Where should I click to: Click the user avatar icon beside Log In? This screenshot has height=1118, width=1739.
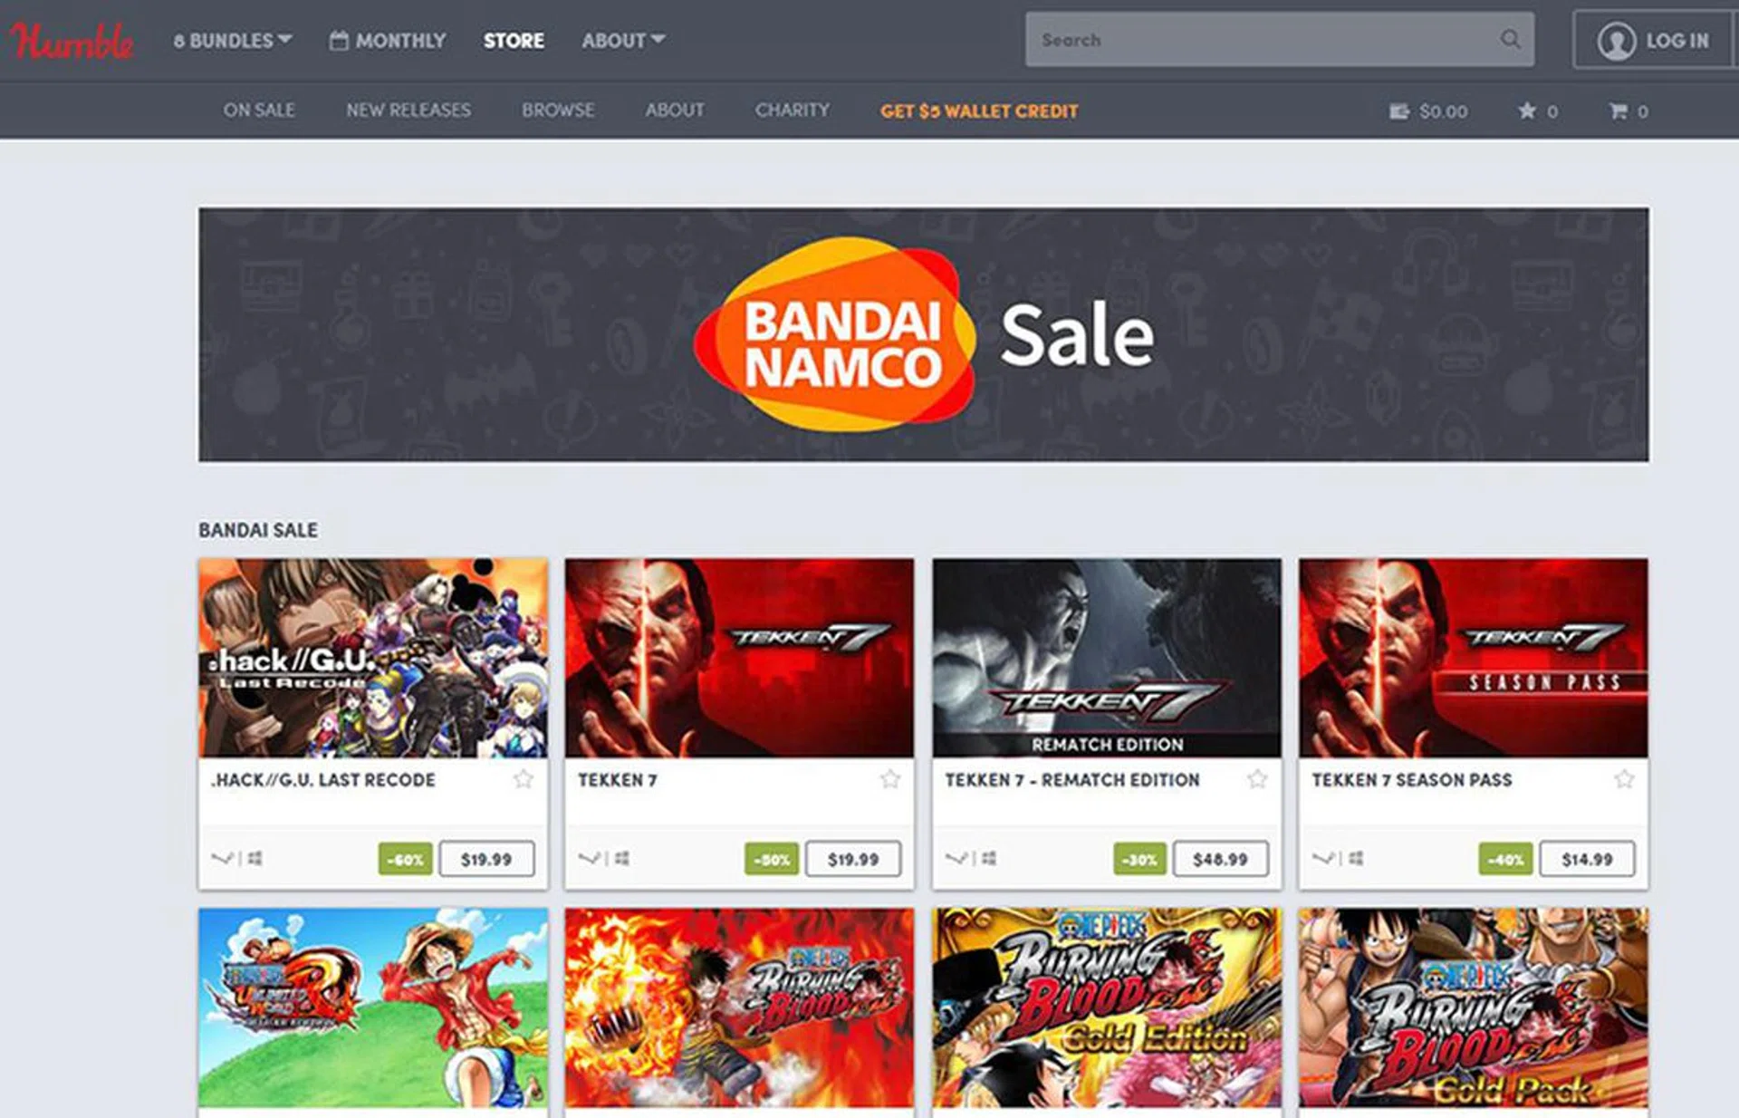click(x=1617, y=41)
